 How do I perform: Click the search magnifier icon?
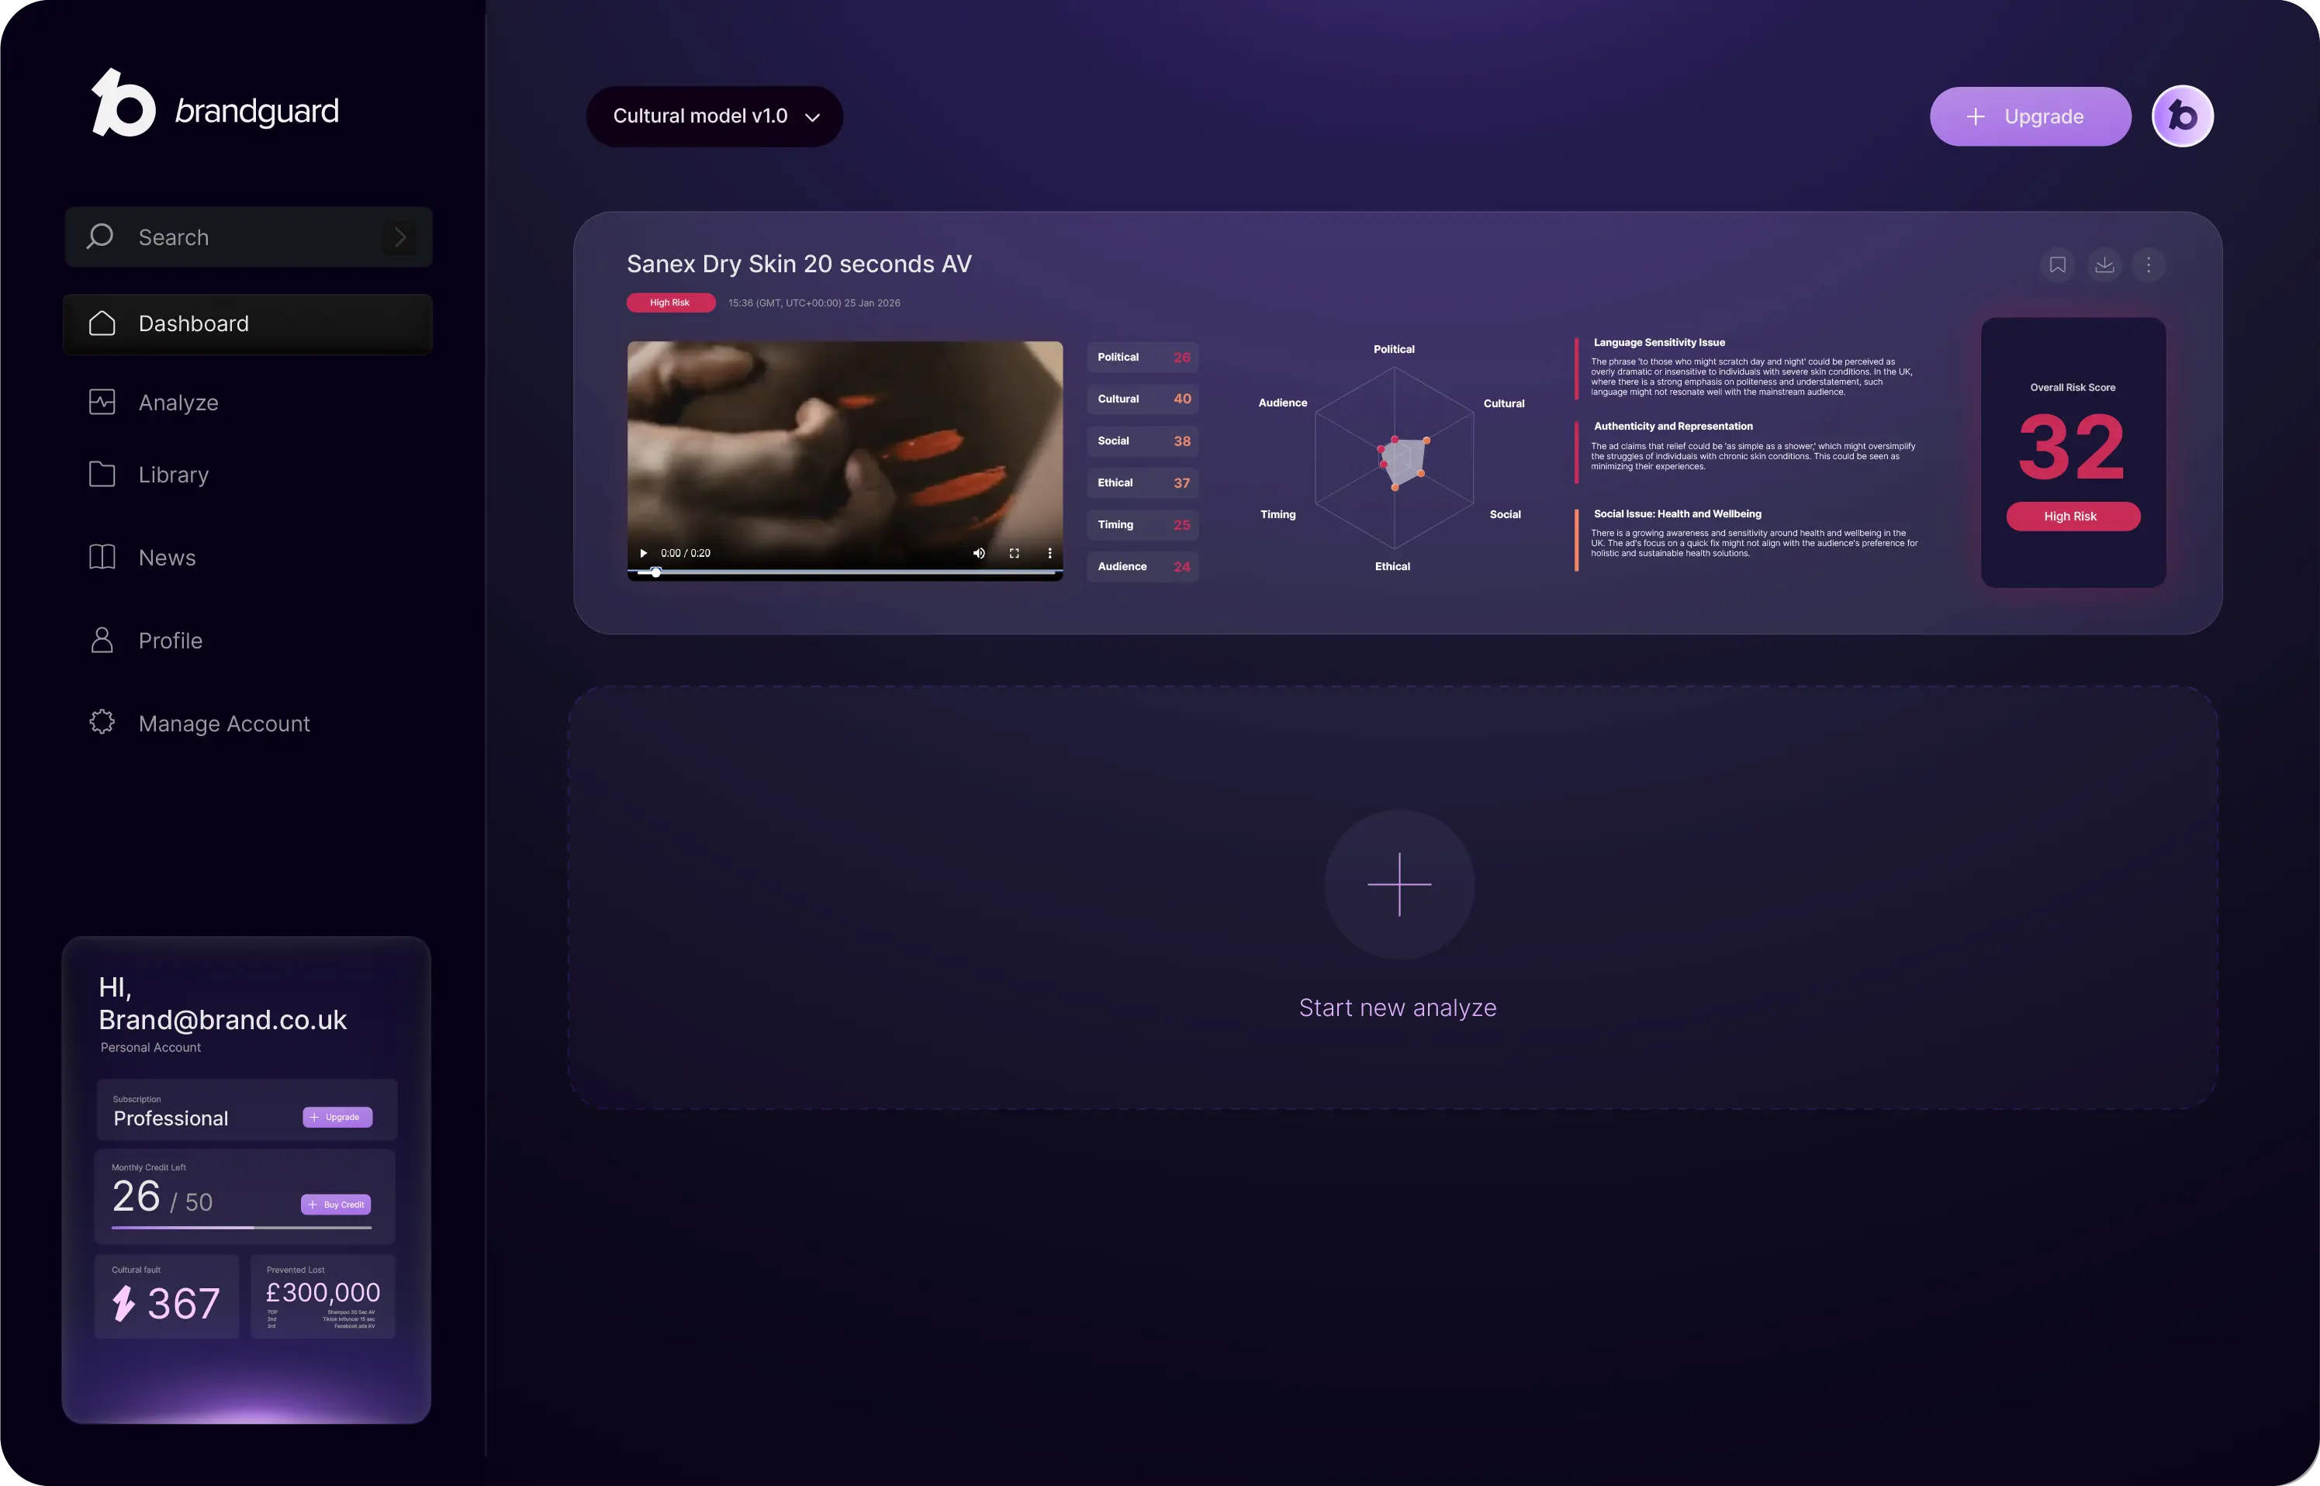coord(99,237)
